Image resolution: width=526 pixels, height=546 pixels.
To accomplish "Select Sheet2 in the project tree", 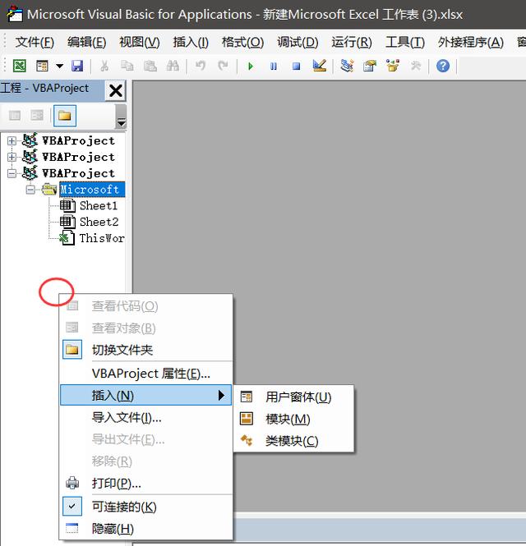I will pyautogui.click(x=99, y=222).
